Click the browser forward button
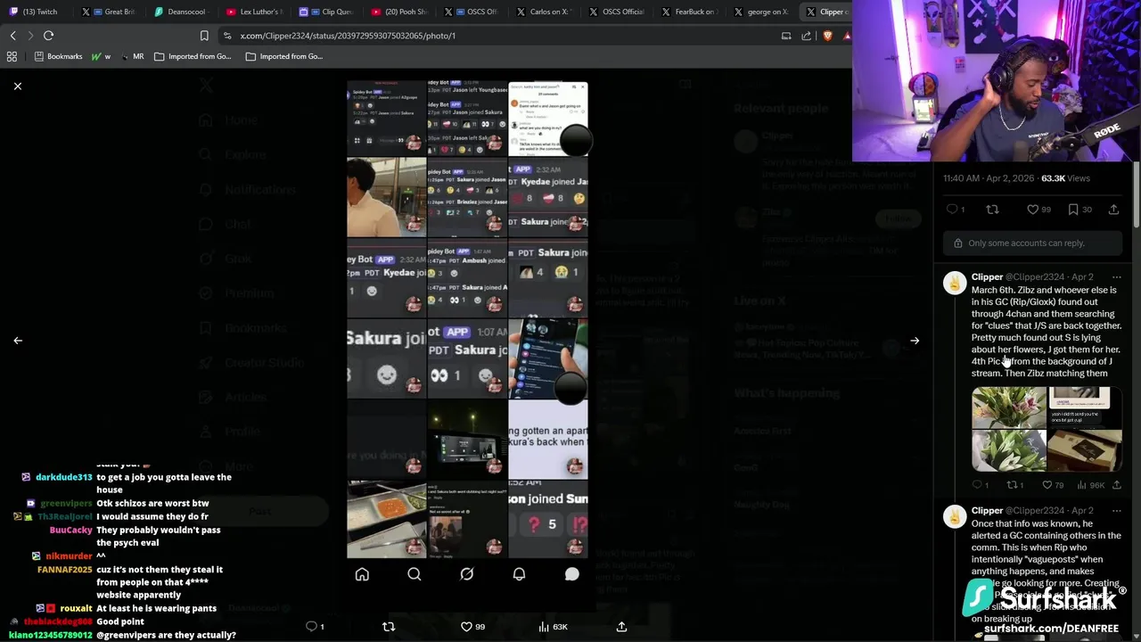 click(x=30, y=36)
